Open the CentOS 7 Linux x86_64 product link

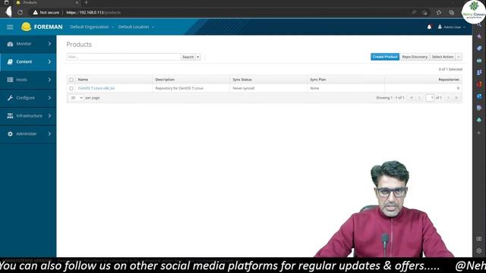click(x=96, y=89)
